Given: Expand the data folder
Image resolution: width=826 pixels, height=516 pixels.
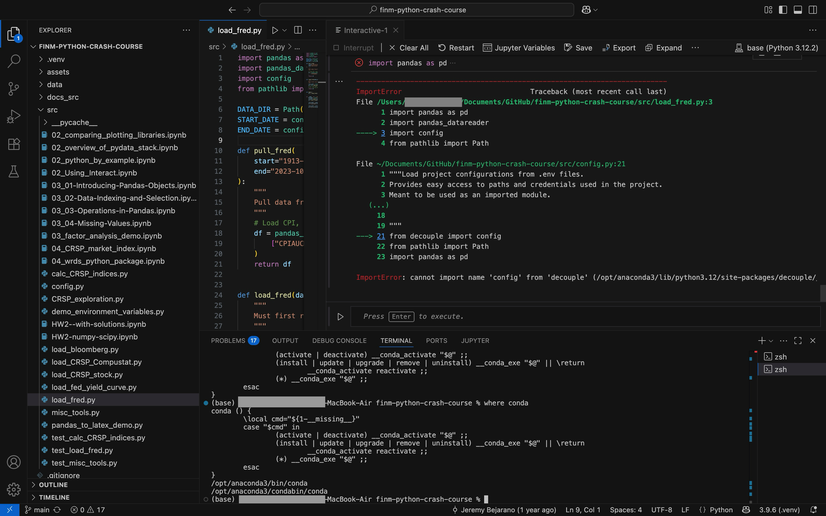Looking at the screenshot, I should pos(41,85).
